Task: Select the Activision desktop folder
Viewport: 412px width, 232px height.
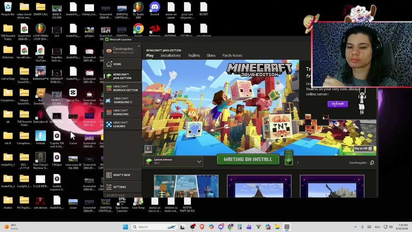Action: (x=8, y=52)
